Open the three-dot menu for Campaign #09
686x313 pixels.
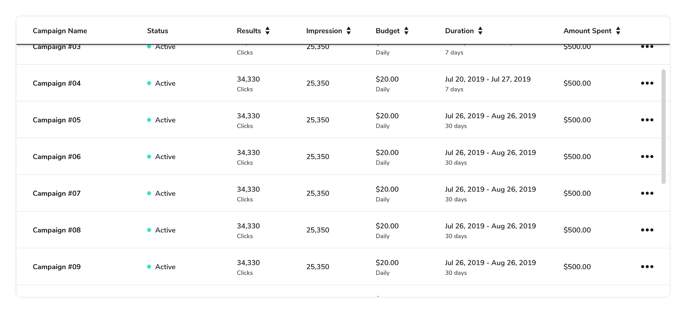[647, 267]
